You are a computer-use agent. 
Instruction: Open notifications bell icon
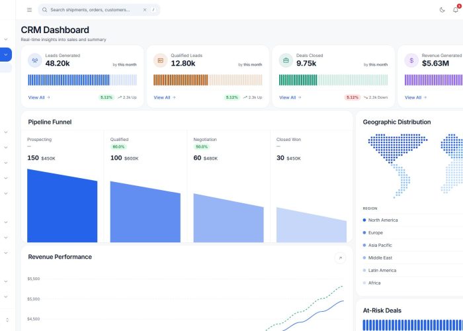click(456, 10)
